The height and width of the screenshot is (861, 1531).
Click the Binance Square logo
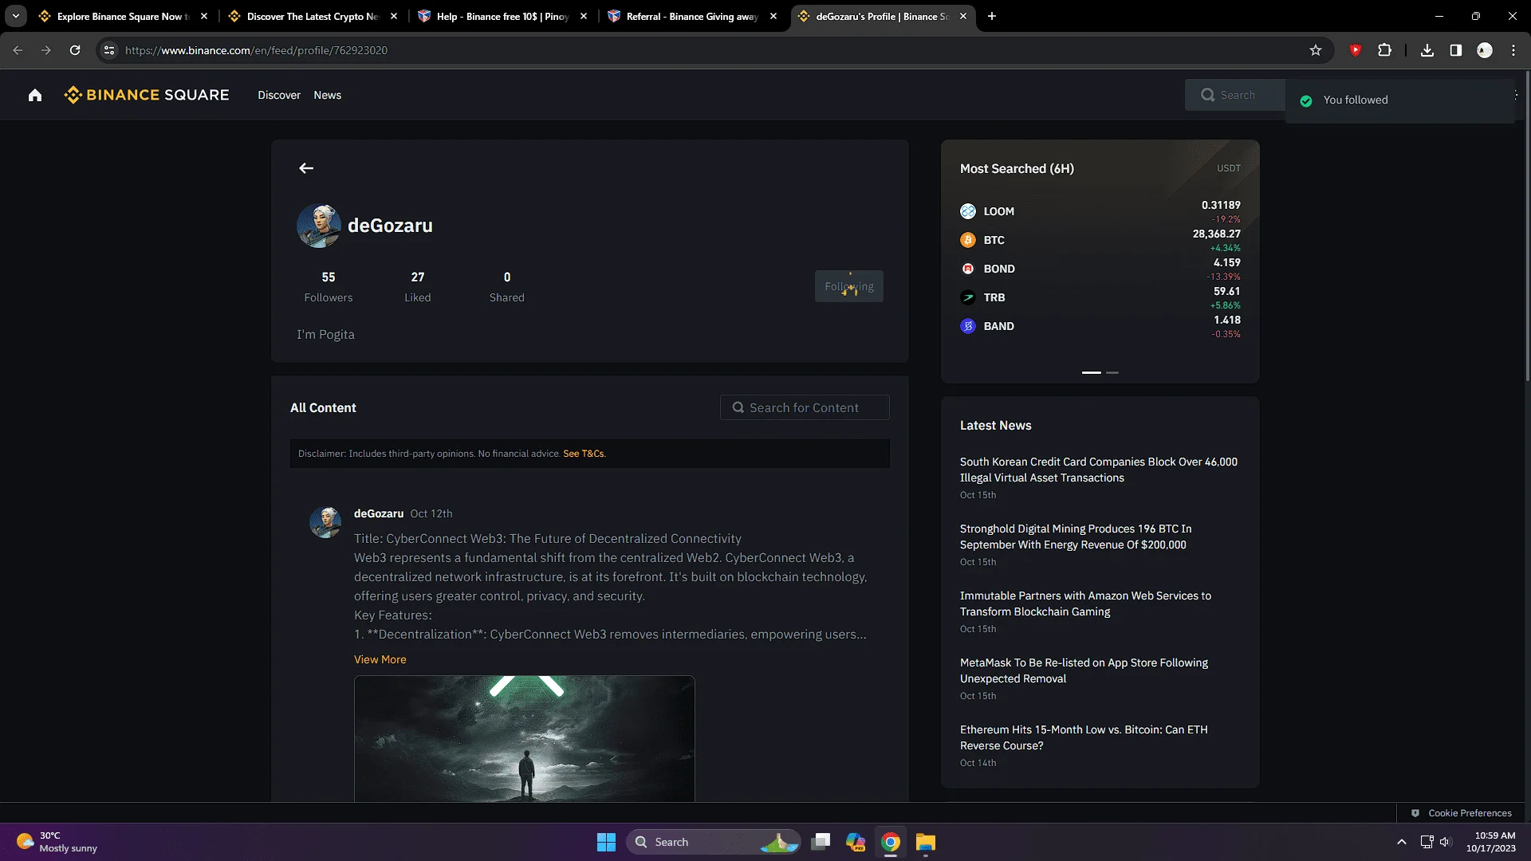click(147, 95)
